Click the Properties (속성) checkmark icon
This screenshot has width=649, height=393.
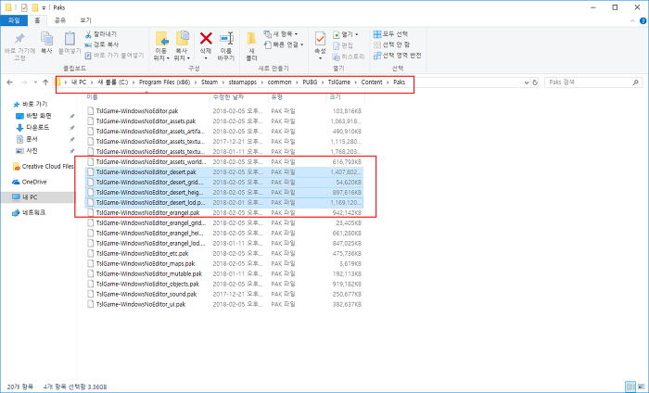320,39
